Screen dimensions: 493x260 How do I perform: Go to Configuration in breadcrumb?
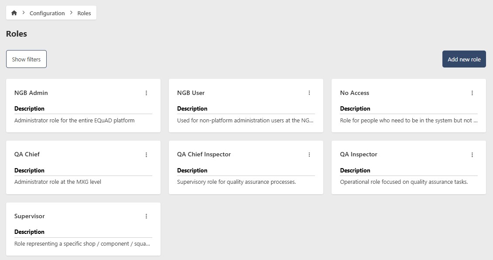click(47, 13)
